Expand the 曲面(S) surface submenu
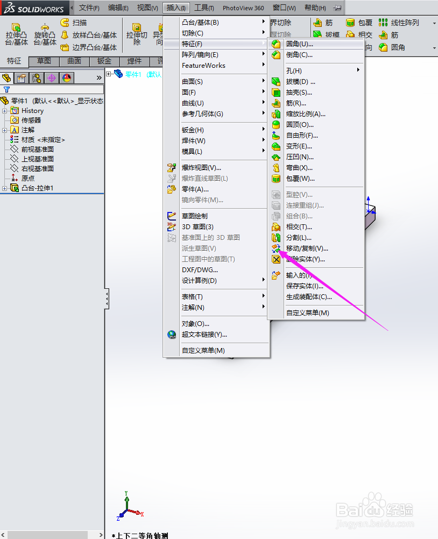 click(216, 81)
